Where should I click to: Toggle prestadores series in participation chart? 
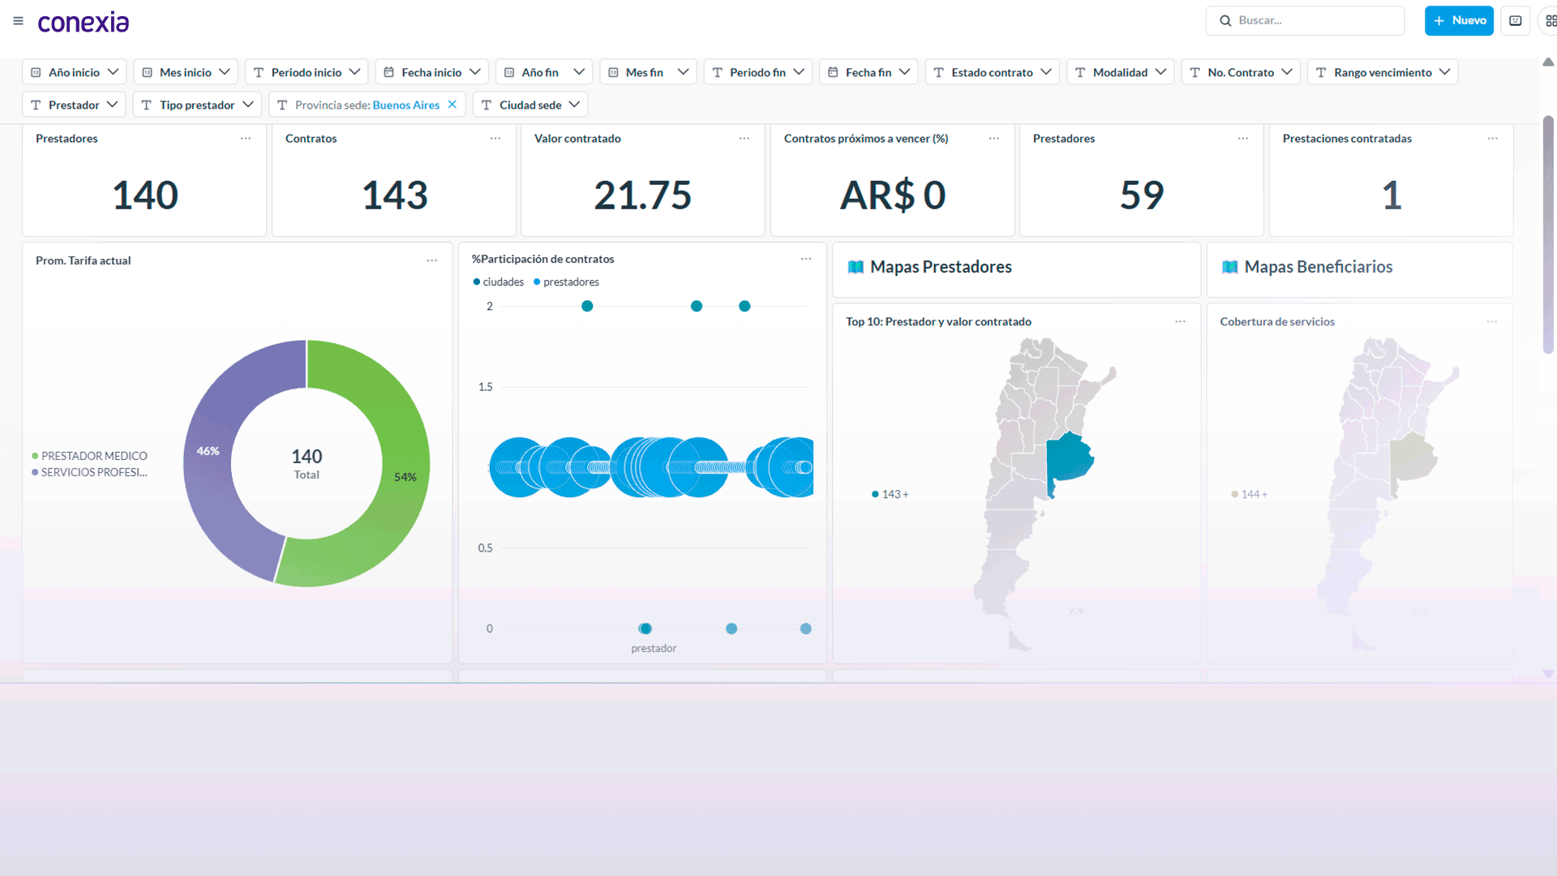[566, 282]
